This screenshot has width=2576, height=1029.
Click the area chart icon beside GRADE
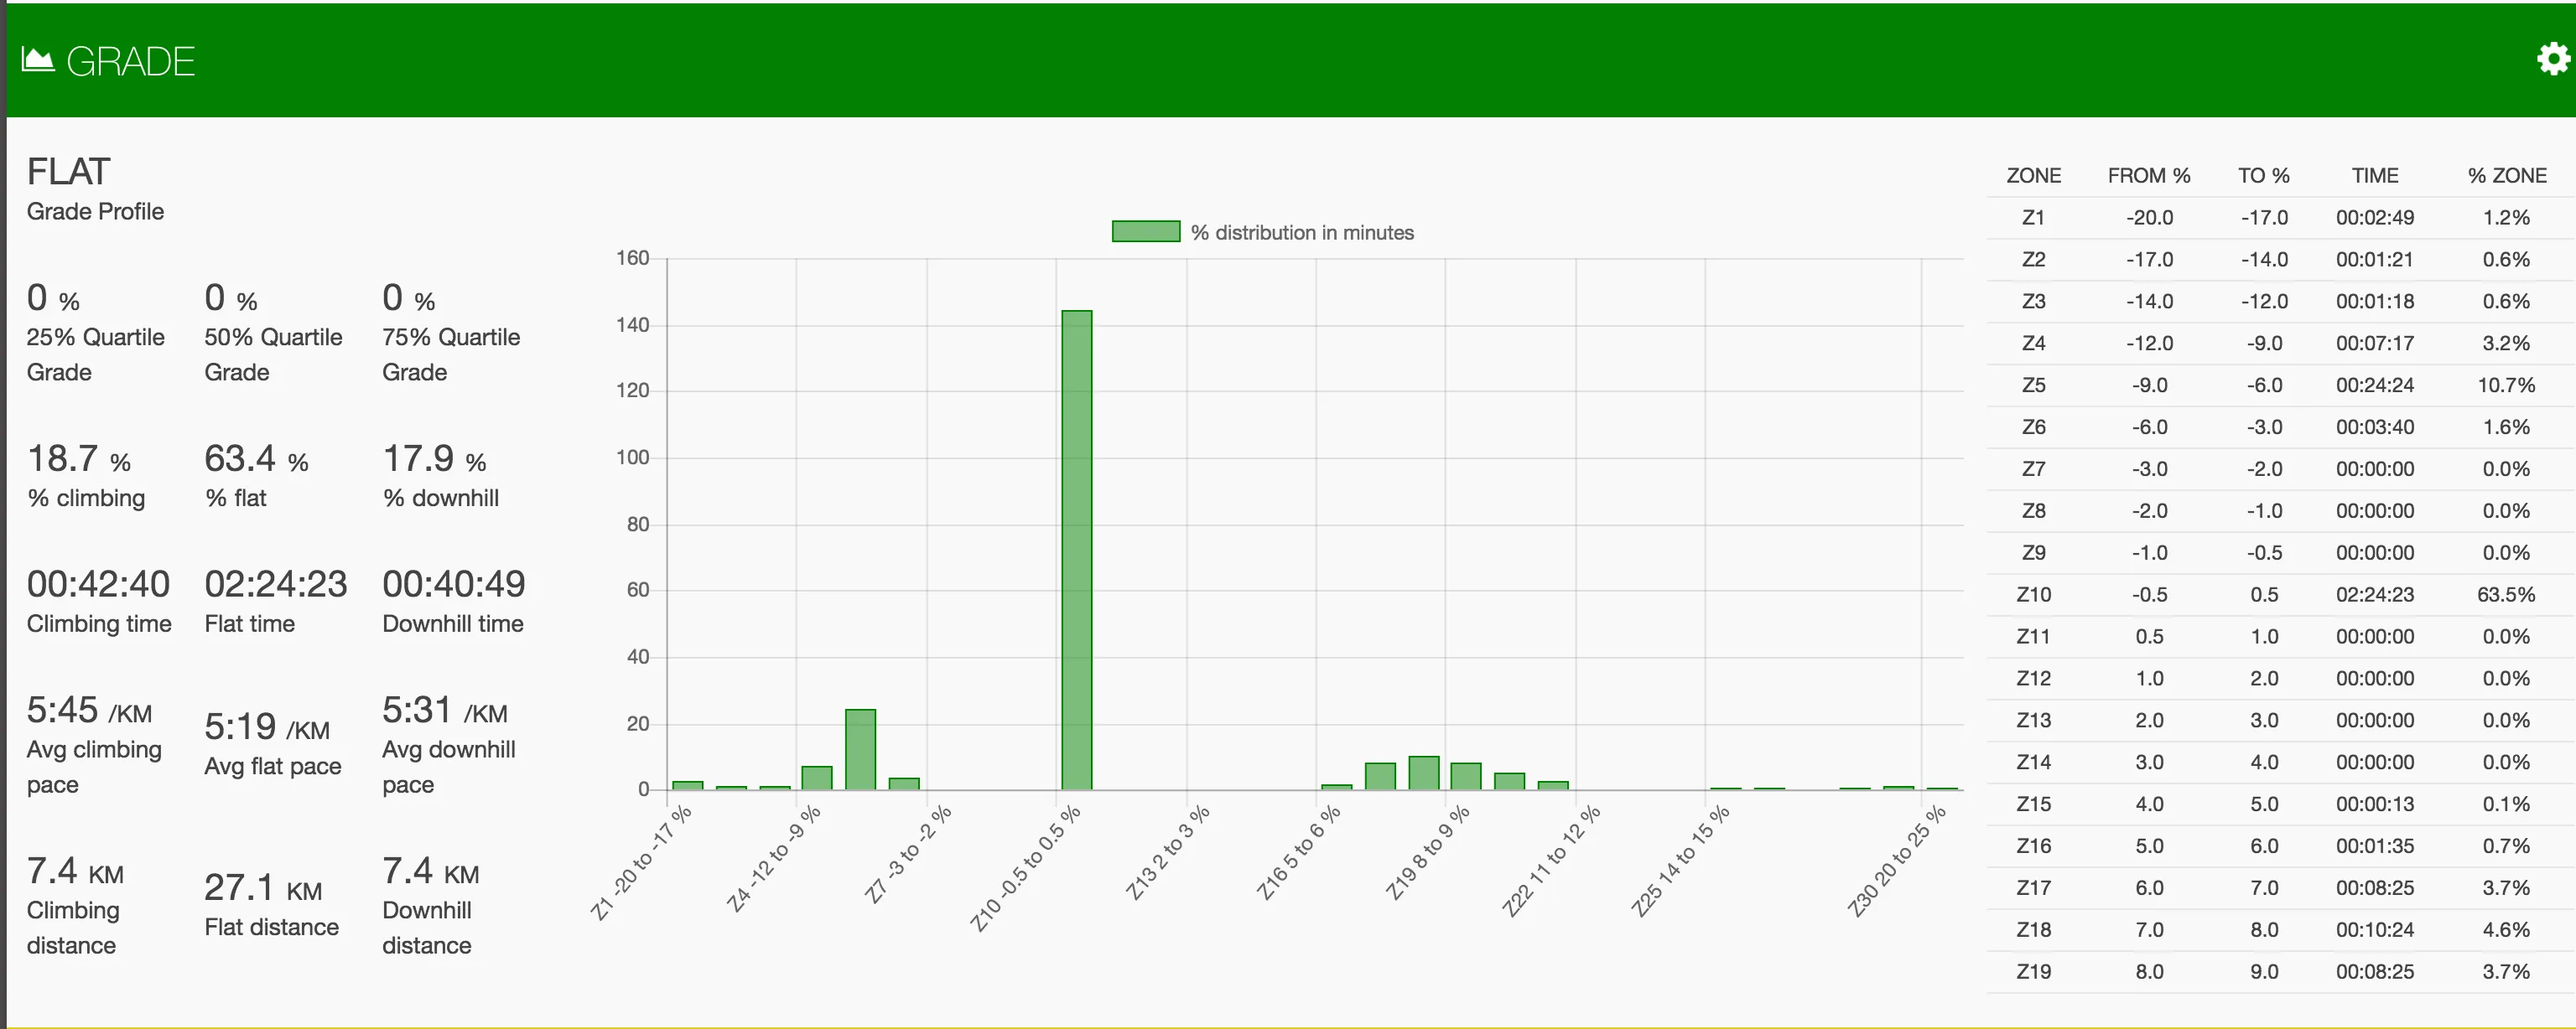pyautogui.click(x=38, y=60)
